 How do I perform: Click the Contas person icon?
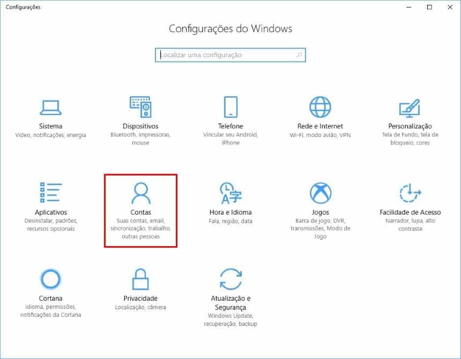(141, 193)
